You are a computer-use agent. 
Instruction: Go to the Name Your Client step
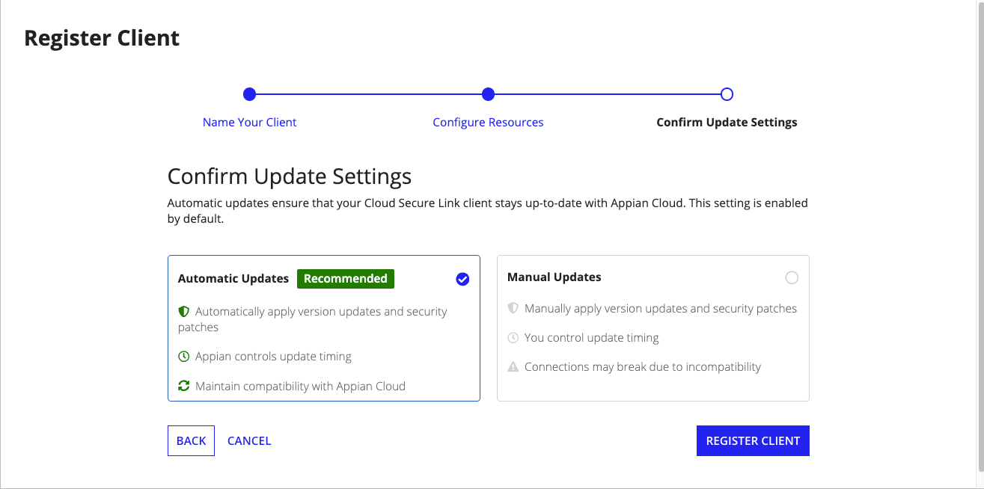pos(250,122)
